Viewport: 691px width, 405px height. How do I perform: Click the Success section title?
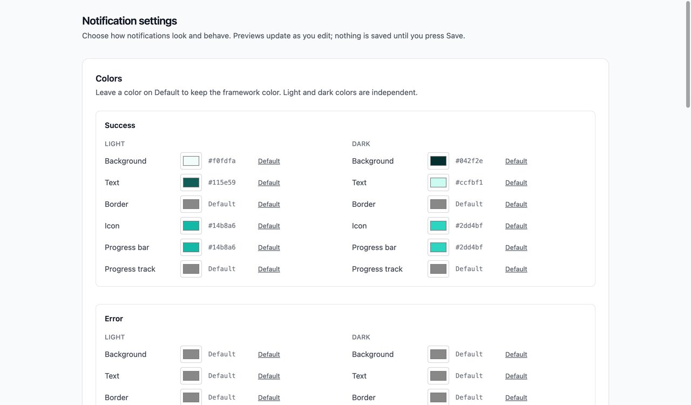pyautogui.click(x=120, y=125)
